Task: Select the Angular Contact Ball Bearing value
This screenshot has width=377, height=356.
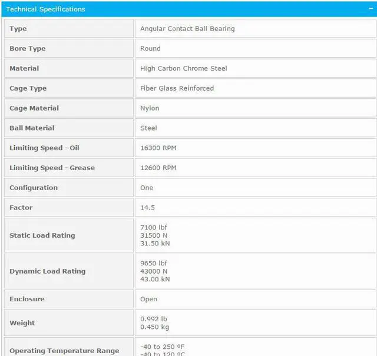Action: coord(187,29)
